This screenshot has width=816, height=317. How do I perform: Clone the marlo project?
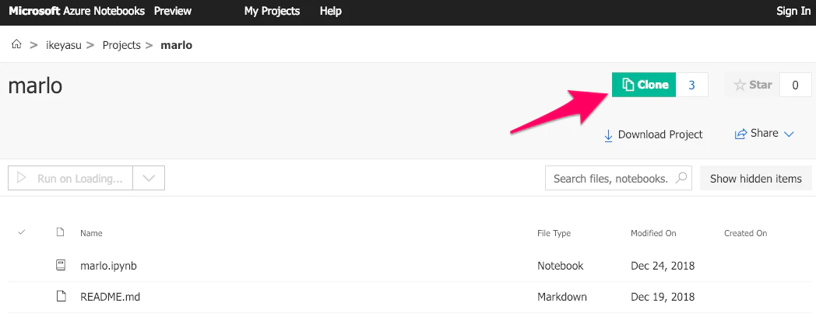point(644,85)
